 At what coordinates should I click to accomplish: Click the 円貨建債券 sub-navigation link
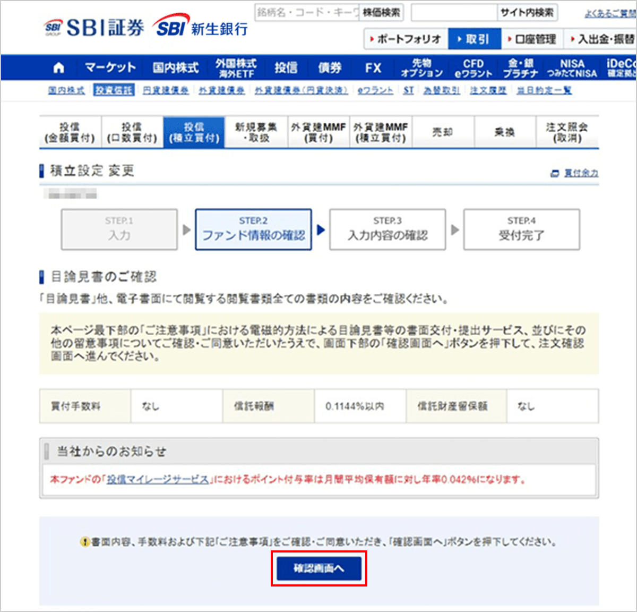click(x=166, y=91)
